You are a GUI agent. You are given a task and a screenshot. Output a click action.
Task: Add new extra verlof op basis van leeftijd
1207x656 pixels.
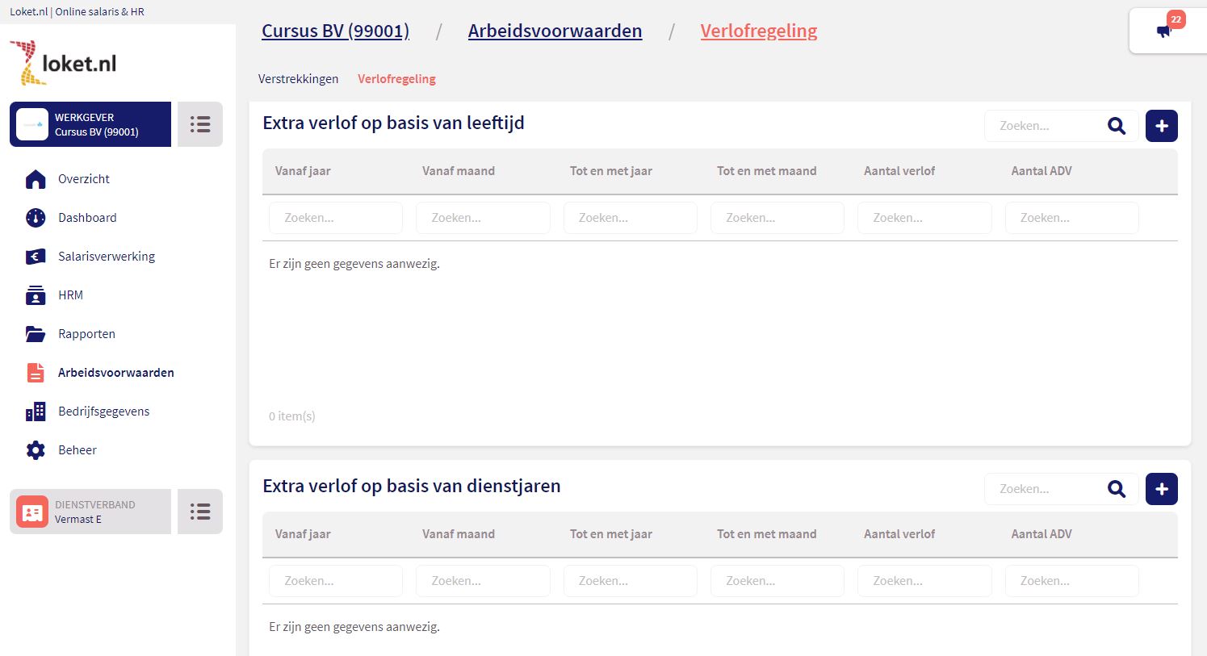[1161, 126]
